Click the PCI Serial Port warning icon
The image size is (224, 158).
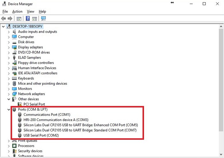pos(20,104)
